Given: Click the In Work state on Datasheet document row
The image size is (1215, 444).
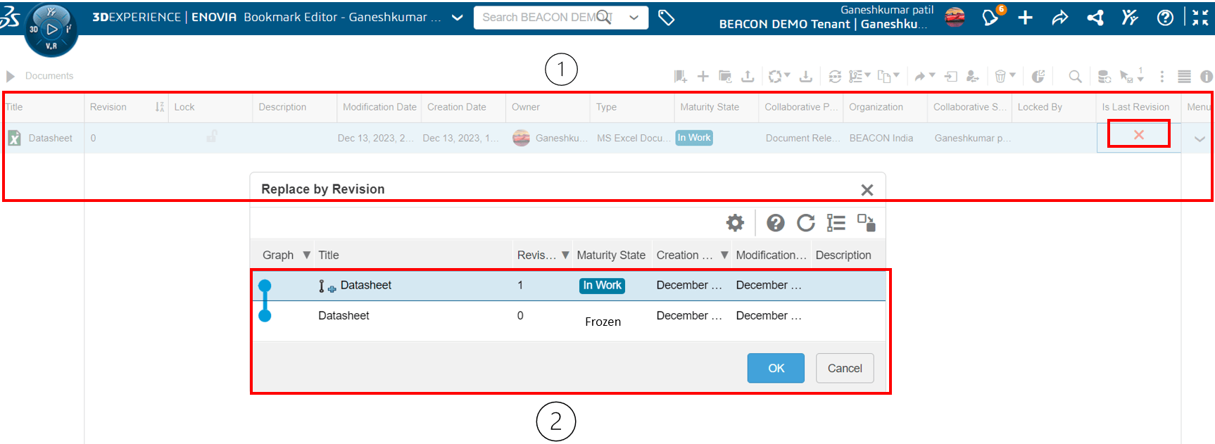Looking at the screenshot, I should (694, 138).
